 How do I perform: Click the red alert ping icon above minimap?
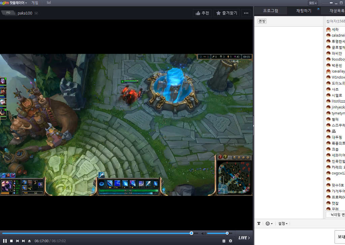(x=220, y=157)
